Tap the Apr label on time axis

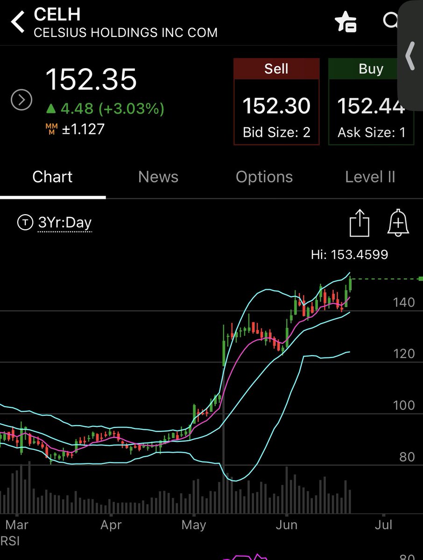click(x=111, y=525)
